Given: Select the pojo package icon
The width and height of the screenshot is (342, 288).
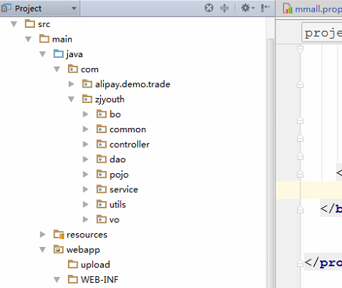Looking at the screenshot, I should point(102,174).
